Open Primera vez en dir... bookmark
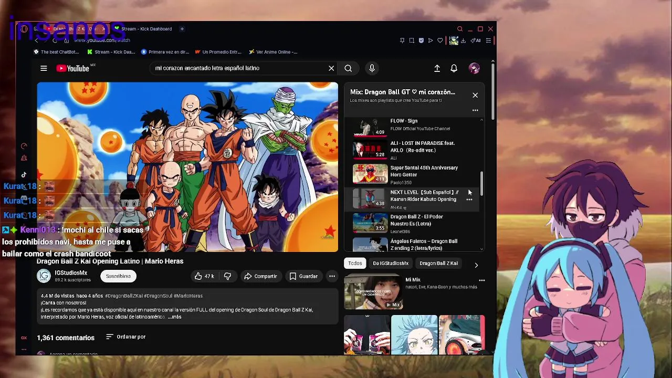The height and width of the screenshot is (378, 672). (165, 52)
